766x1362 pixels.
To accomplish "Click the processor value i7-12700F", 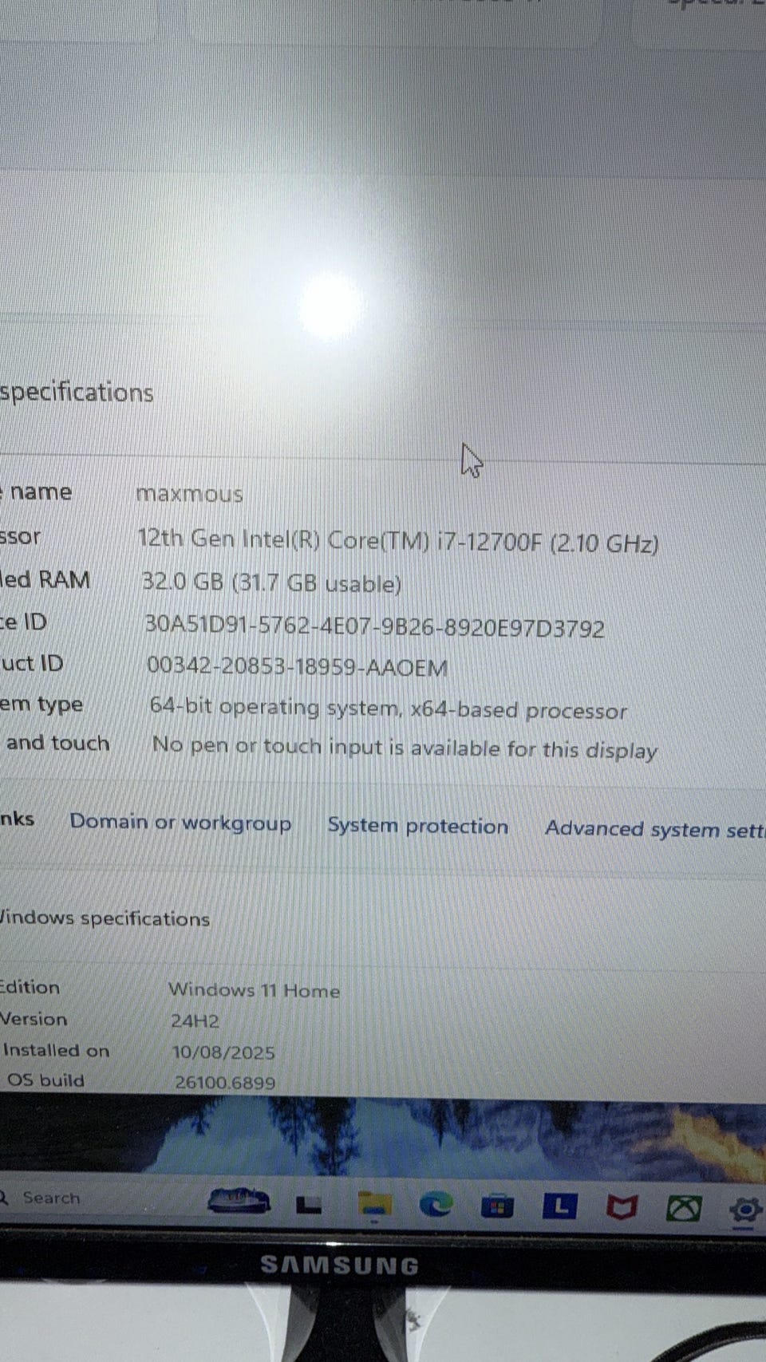I will 398,541.
